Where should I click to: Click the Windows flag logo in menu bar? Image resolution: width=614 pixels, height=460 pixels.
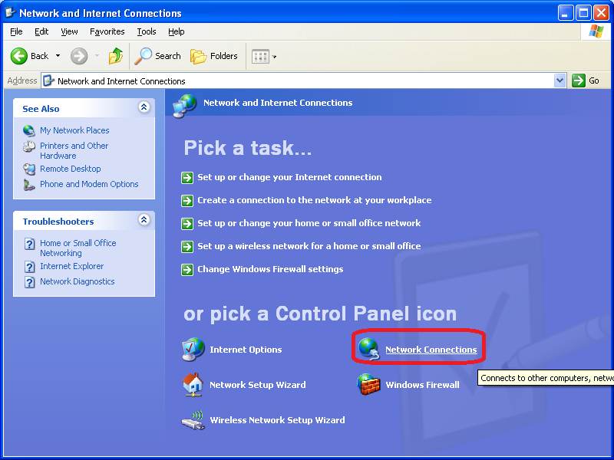pos(596,31)
